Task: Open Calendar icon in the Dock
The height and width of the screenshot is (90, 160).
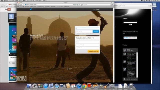Action: point(73,86)
